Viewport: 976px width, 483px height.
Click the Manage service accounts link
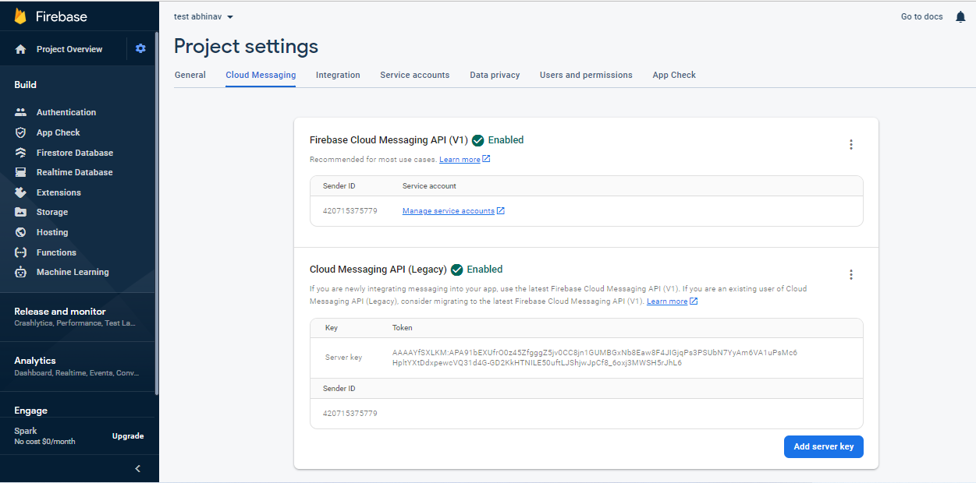click(449, 211)
